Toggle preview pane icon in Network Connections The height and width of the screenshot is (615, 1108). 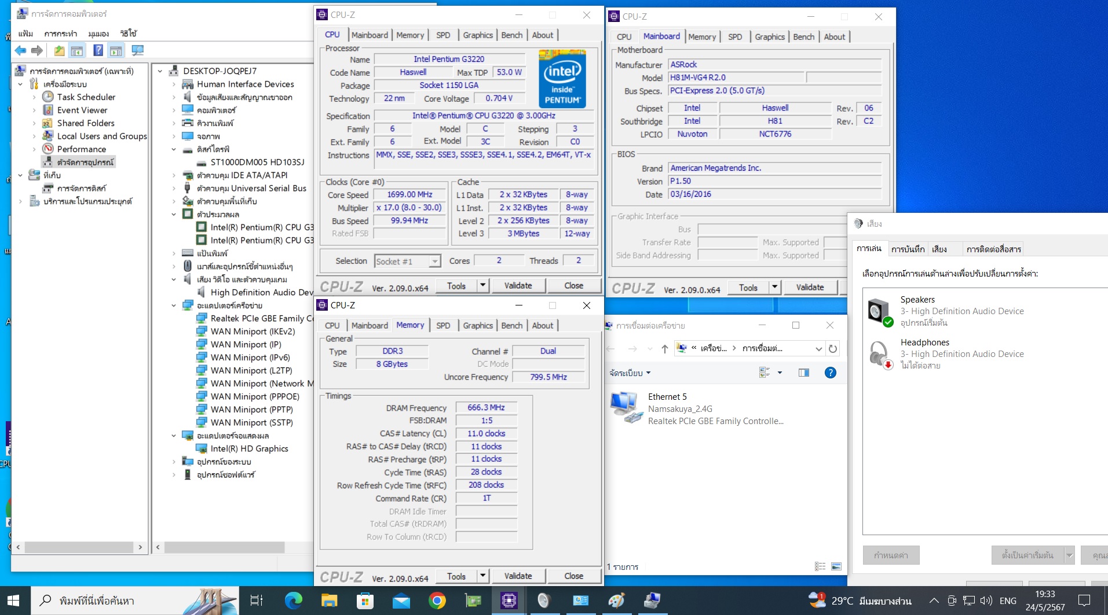click(803, 373)
